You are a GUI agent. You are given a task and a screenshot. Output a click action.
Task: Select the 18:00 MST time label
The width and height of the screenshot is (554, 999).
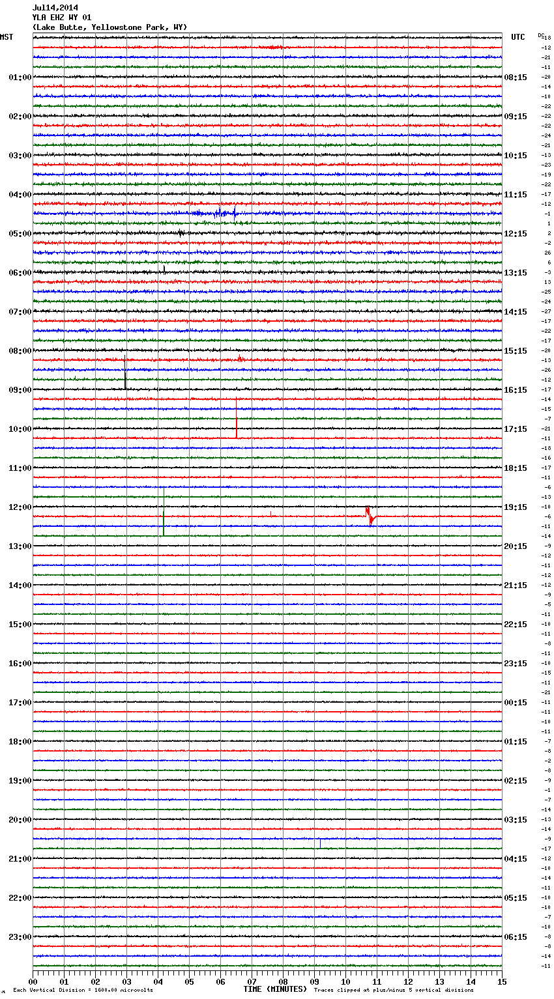(20, 742)
